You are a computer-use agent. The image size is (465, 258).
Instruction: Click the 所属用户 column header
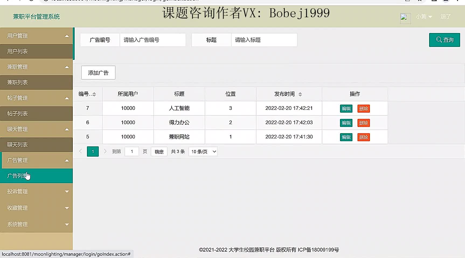[128, 94]
